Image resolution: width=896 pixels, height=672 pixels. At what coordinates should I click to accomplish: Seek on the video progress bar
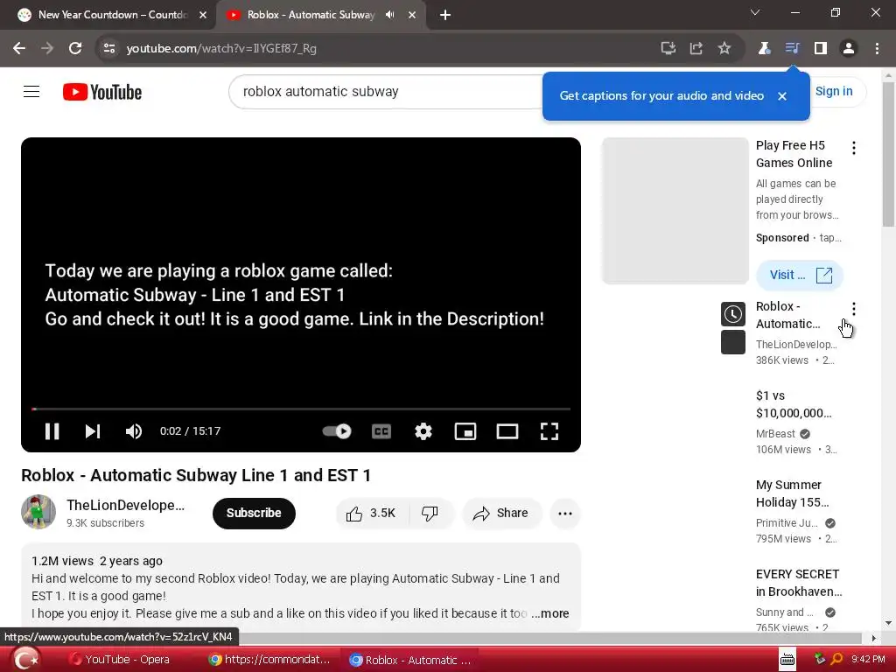[x=301, y=409]
